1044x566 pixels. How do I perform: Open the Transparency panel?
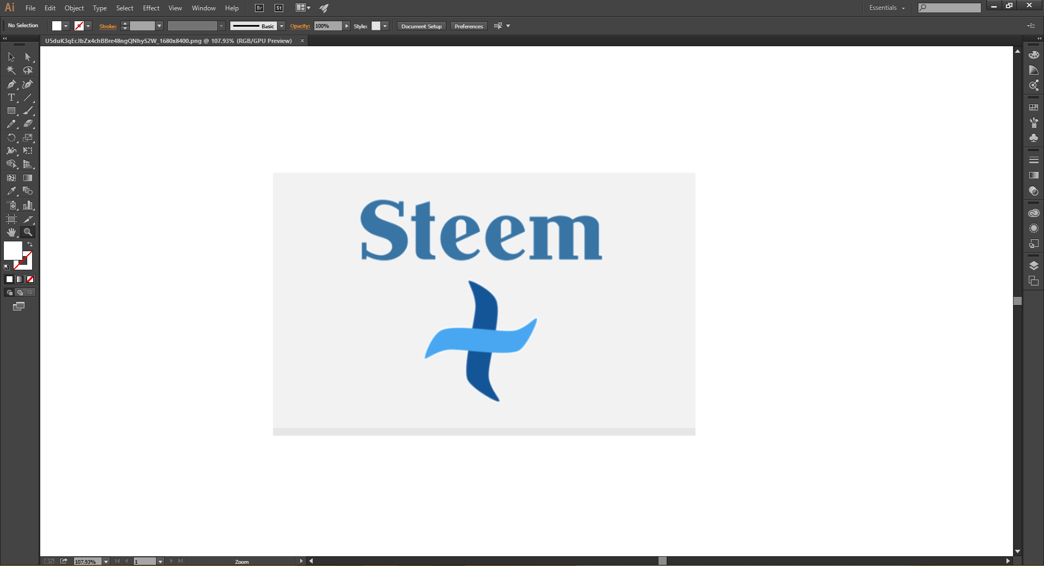1034,191
